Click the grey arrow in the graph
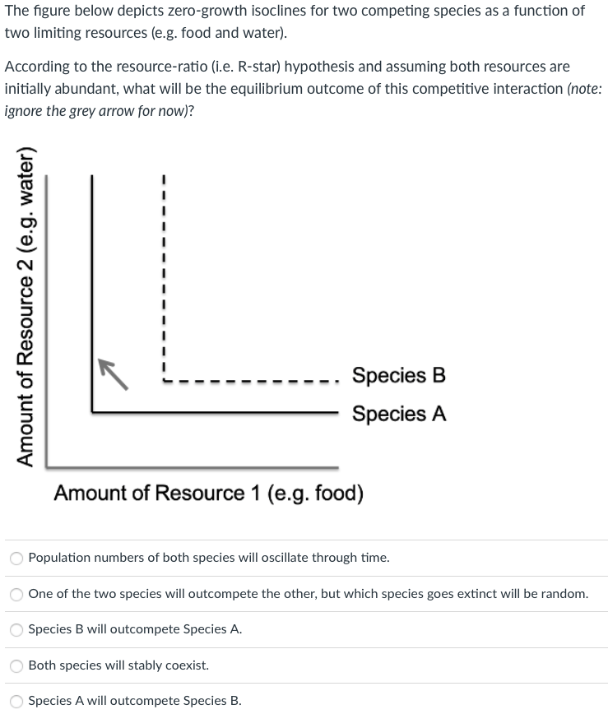The height and width of the screenshot is (714, 608). pyautogui.click(x=113, y=374)
